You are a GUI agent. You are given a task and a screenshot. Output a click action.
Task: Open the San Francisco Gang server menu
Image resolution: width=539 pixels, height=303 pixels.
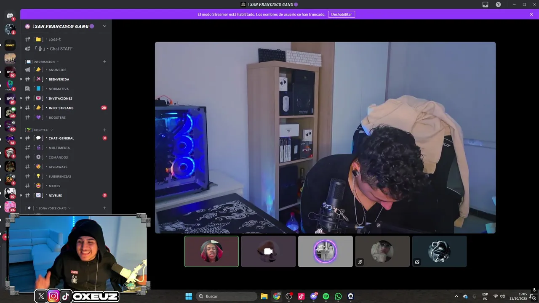[x=66, y=26]
